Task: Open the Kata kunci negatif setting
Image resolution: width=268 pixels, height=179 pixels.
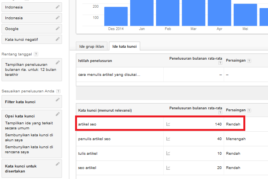Action: pos(32,39)
